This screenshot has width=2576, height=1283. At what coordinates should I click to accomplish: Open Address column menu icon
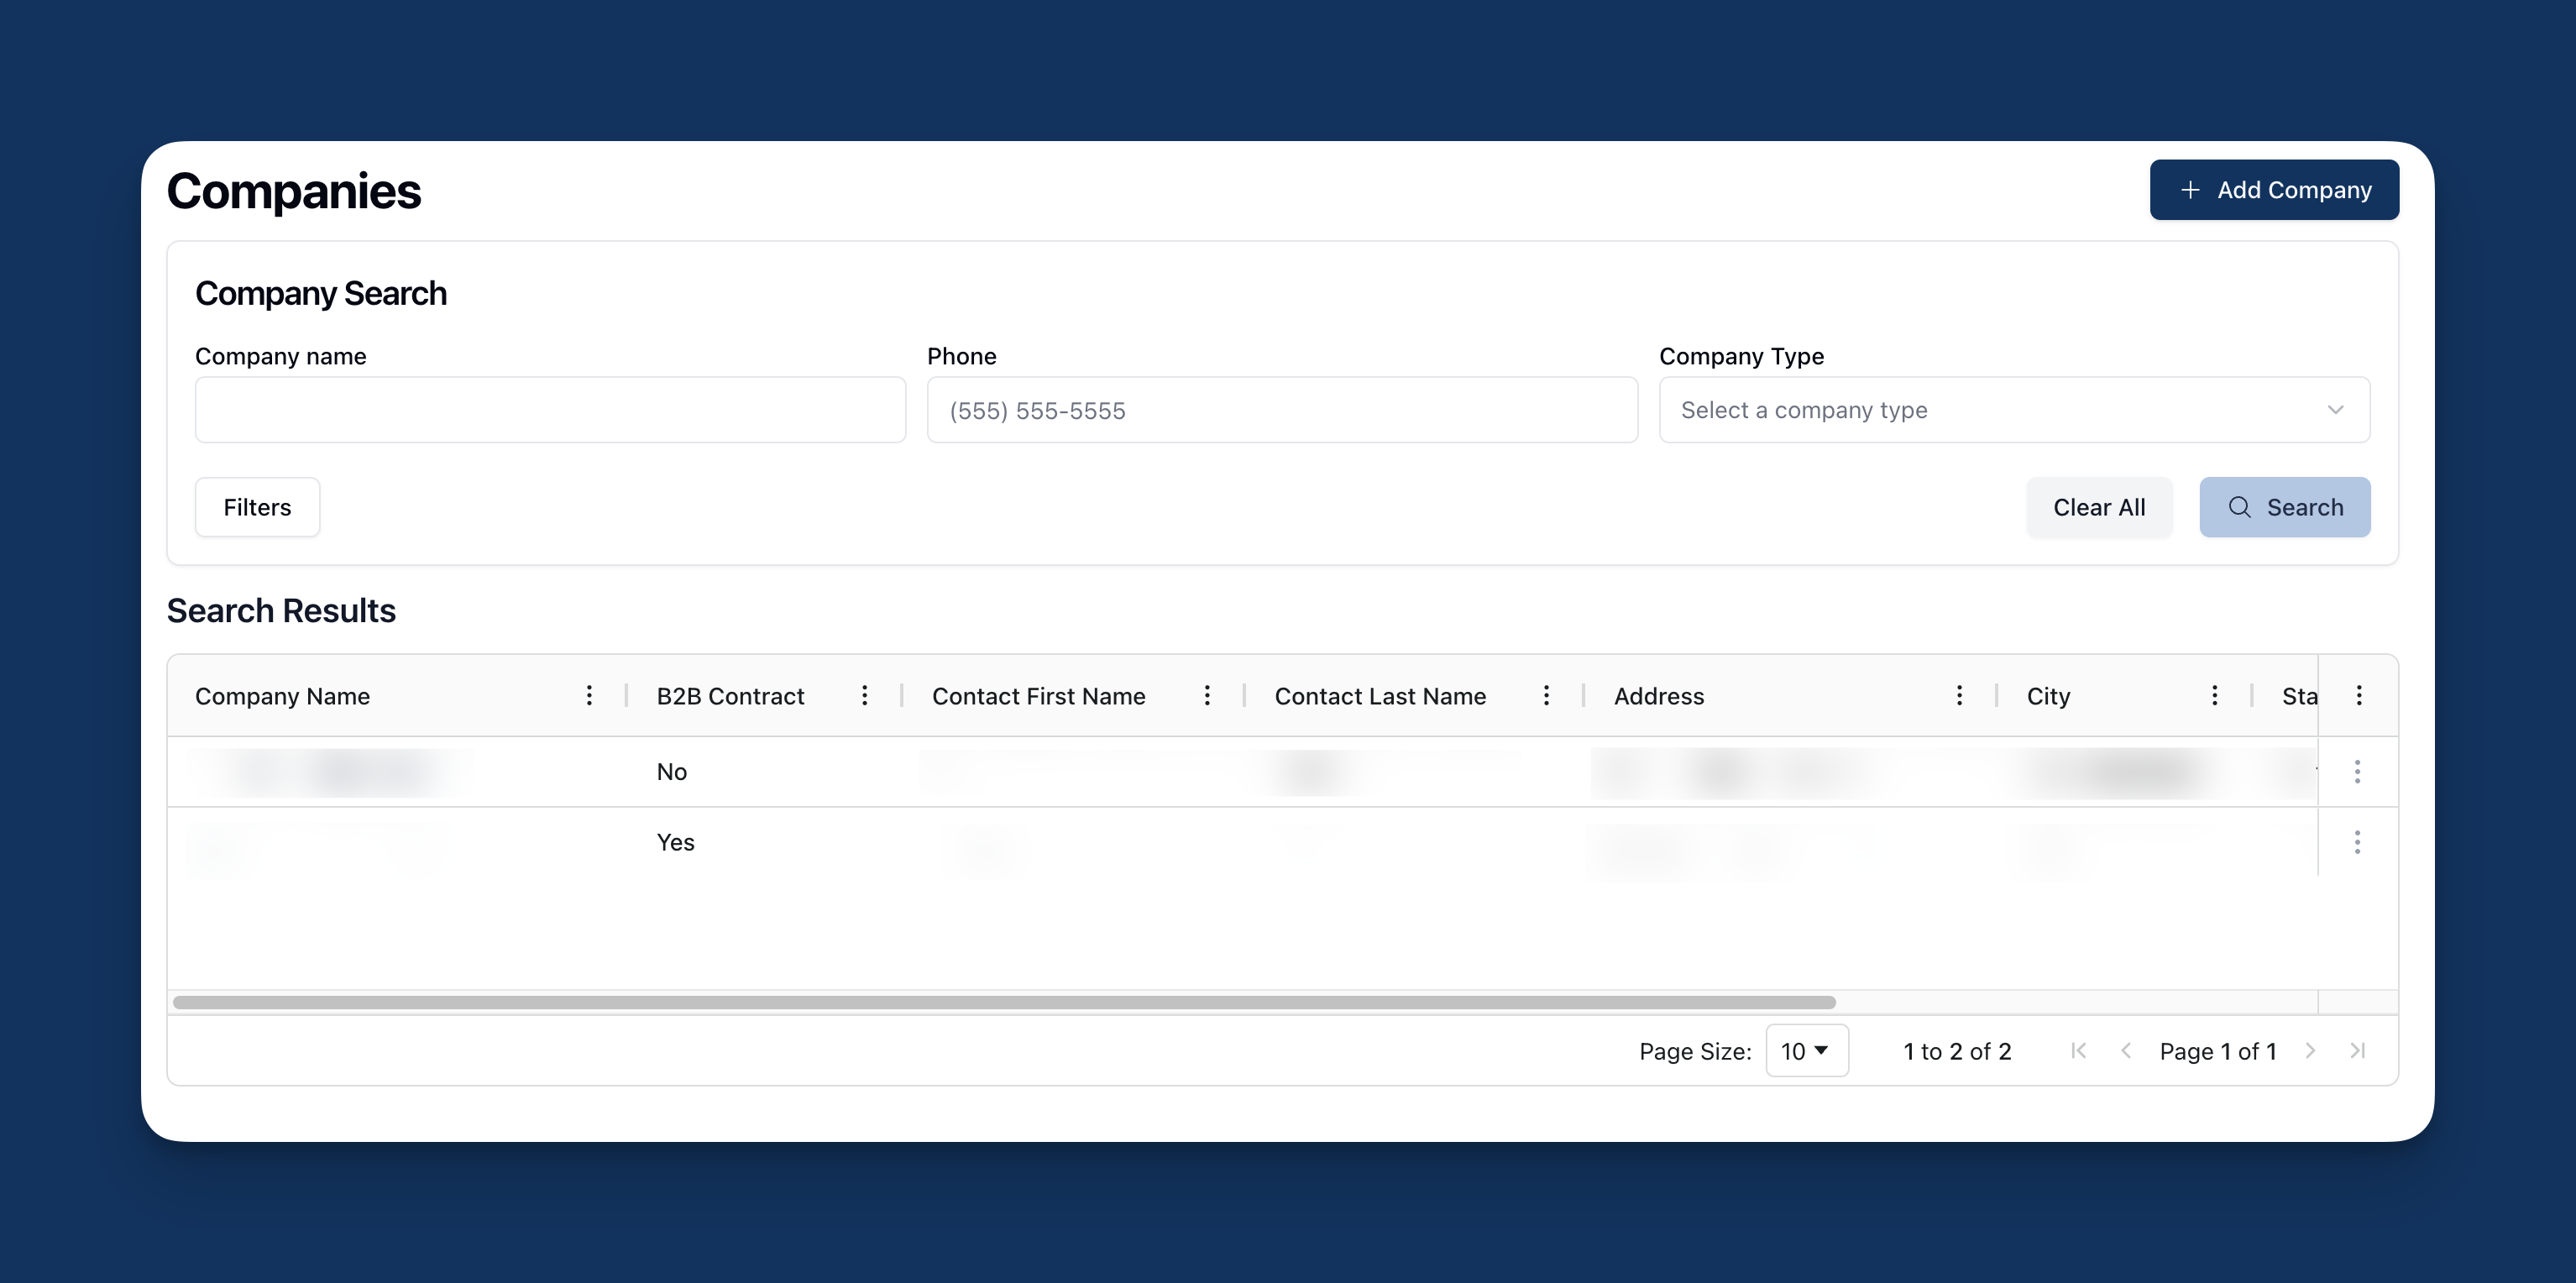click(1959, 695)
